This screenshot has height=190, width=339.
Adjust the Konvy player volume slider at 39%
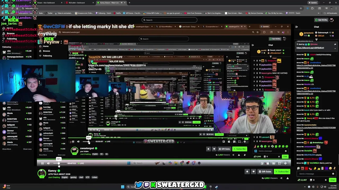59,163
